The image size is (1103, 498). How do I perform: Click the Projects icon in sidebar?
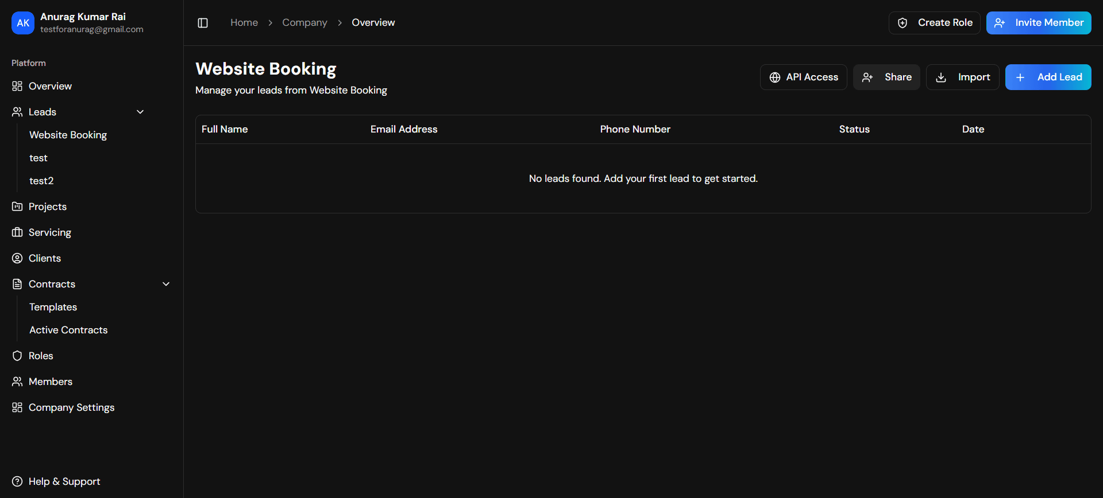(17, 207)
